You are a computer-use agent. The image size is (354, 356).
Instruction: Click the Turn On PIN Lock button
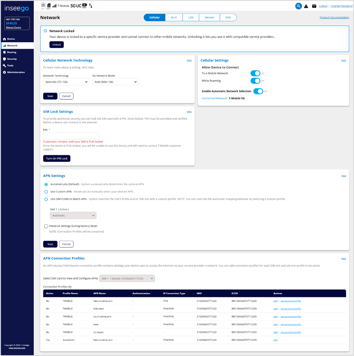click(x=57, y=158)
